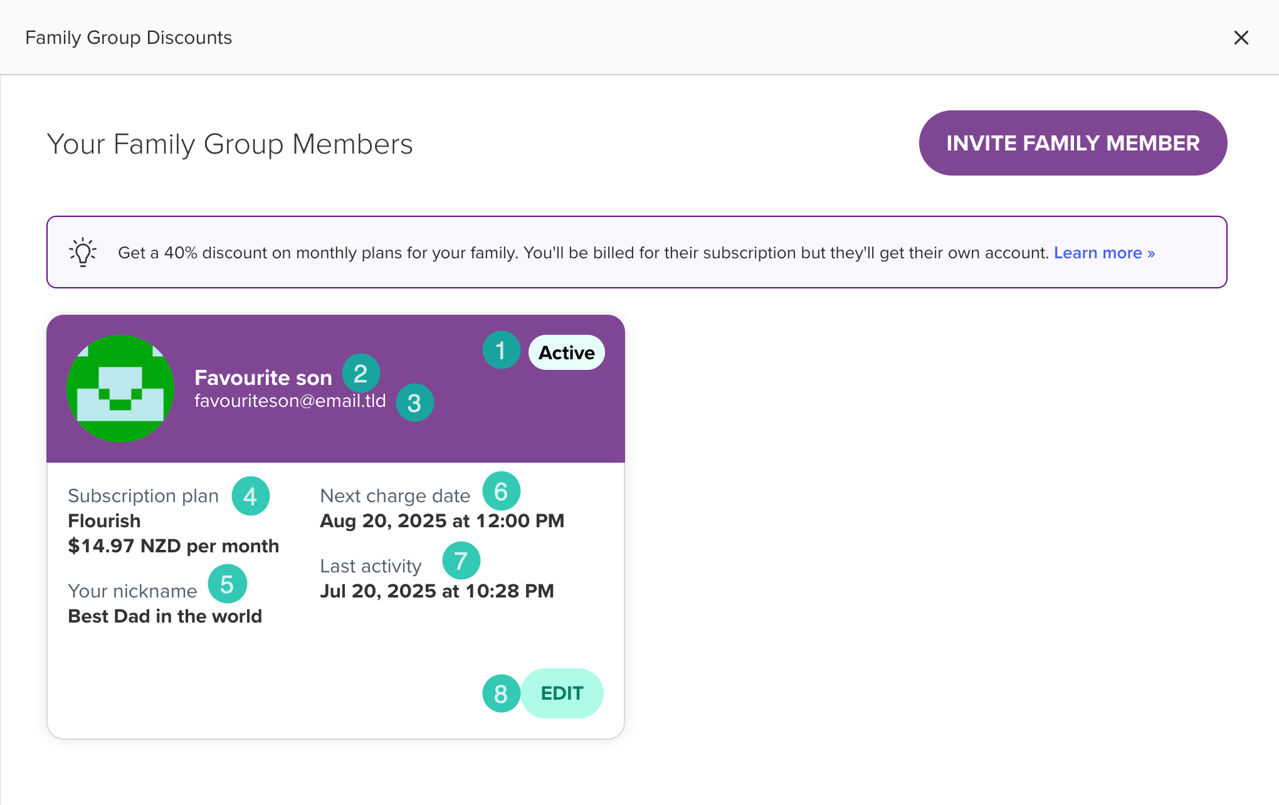
Task: Select numbered marker 2 beside Favourite son
Action: coord(361,373)
